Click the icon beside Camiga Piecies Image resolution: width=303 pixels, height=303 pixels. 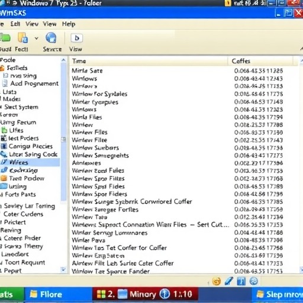[x=4, y=146]
